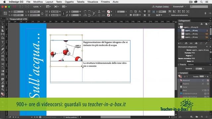212x119 pixels.
Task: Open the Modifica menu
Action: tap(38, 2)
